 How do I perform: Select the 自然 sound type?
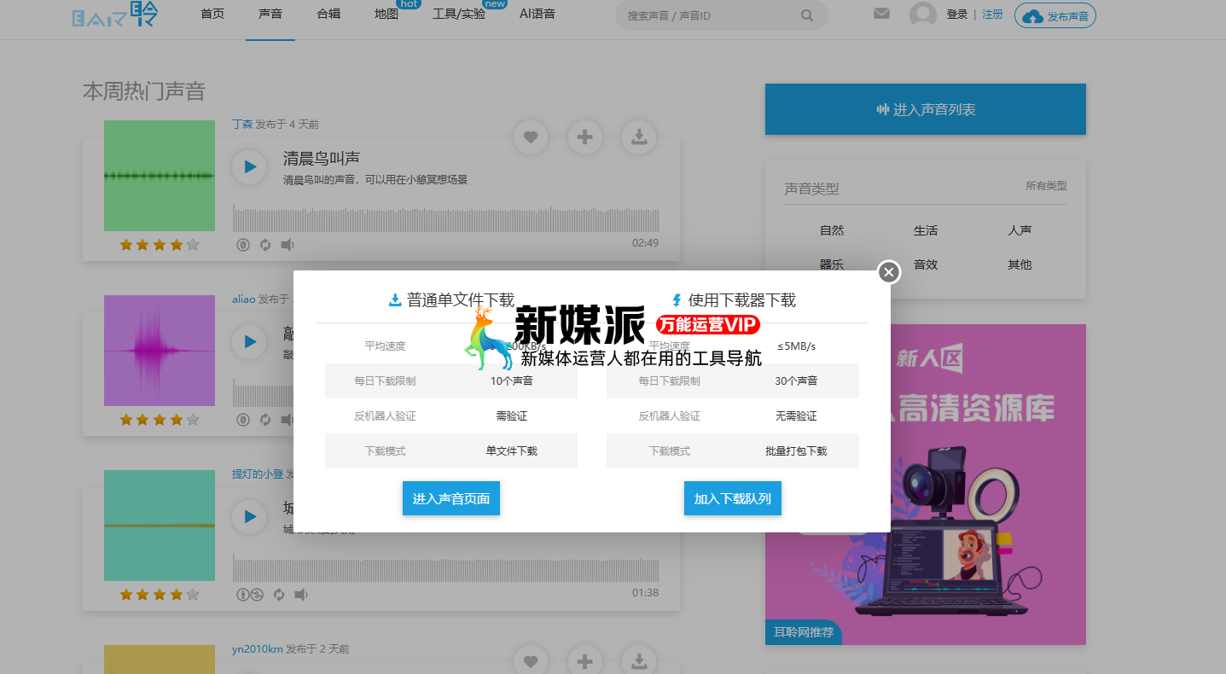pos(832,230)
